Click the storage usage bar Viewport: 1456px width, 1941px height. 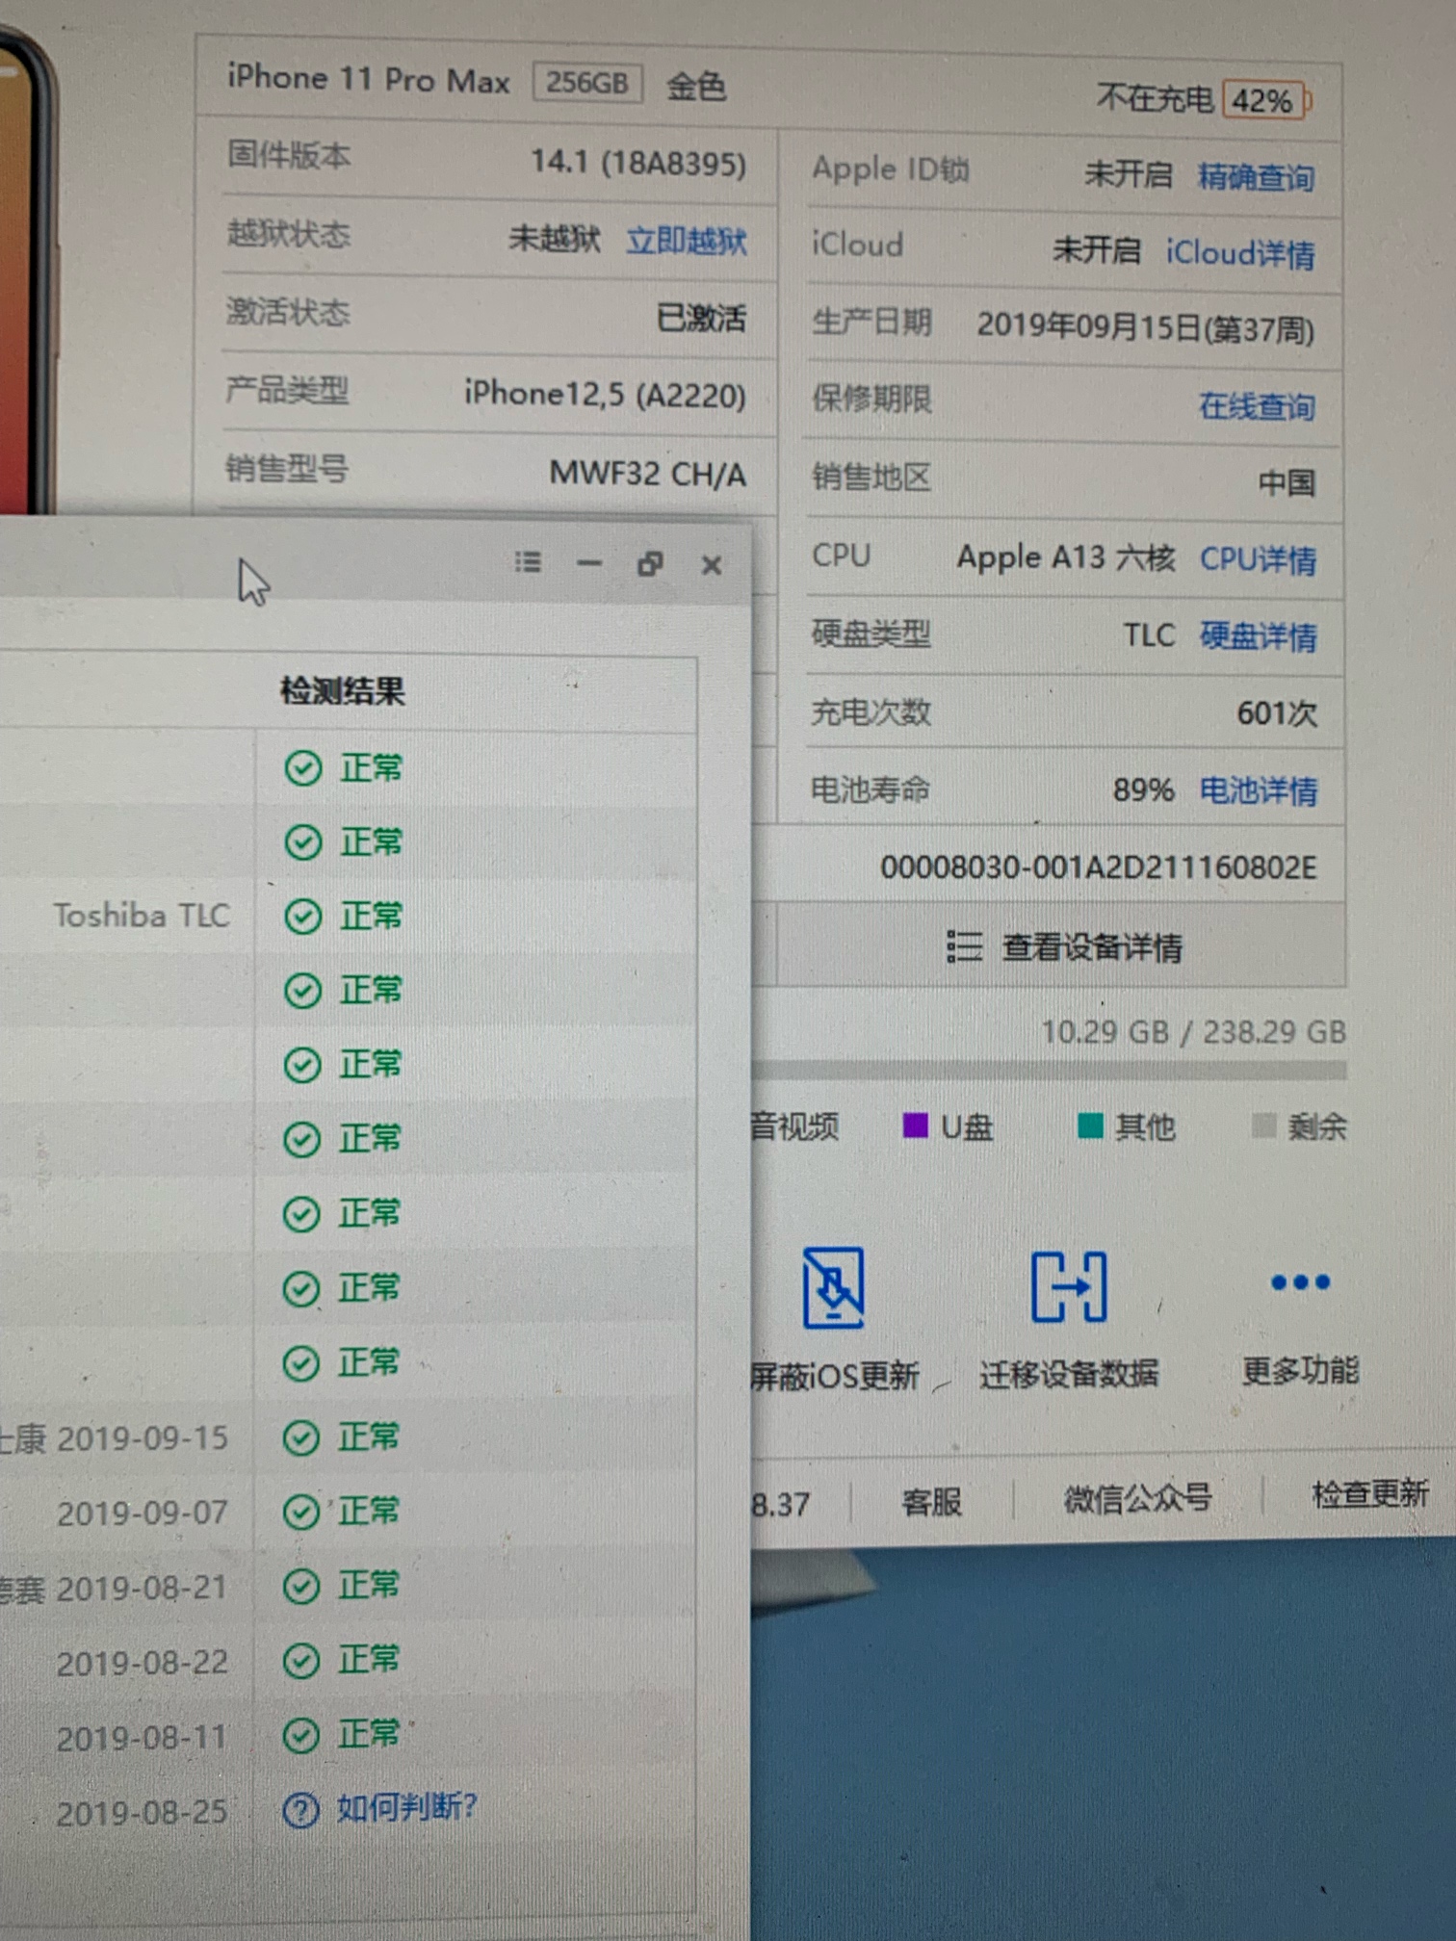click(x=1049, y=1071)
